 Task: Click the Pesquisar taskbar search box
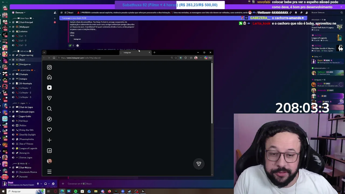click(26, 191)
